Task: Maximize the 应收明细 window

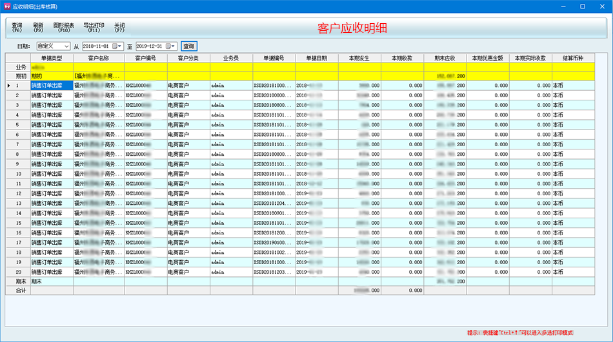Action: [583, 6]
